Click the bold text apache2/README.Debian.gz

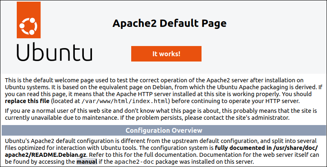tap(46, 155)
